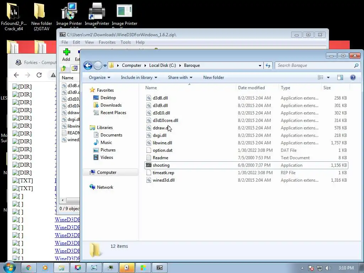The width and height of the screenshot is (364, 273).
Task: Click the Explorer help icon
Action: pyautogui.click(x=353, y=77)
